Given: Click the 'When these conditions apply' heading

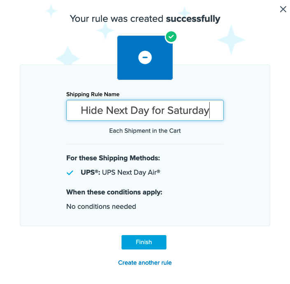Looking at the screenshot, I should pyautogui.click(x=115, y=192).
